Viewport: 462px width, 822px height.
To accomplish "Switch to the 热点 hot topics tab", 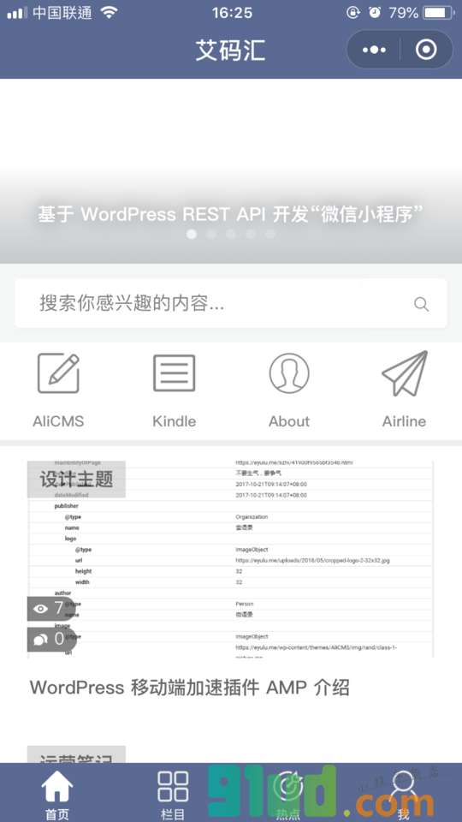I will click(288, 795).
